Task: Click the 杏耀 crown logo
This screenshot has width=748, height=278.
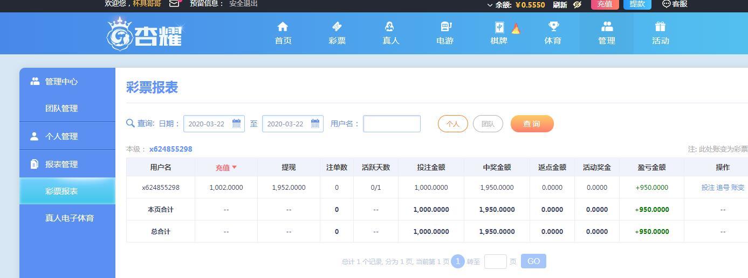Action: (x=145, y=33)
